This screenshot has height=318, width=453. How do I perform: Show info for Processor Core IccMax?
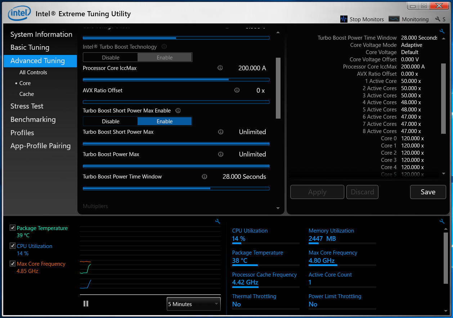coord(220,68)
